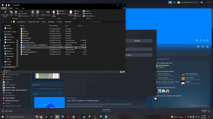
Task: Open This PC in navigation pane
Action: 8,46
